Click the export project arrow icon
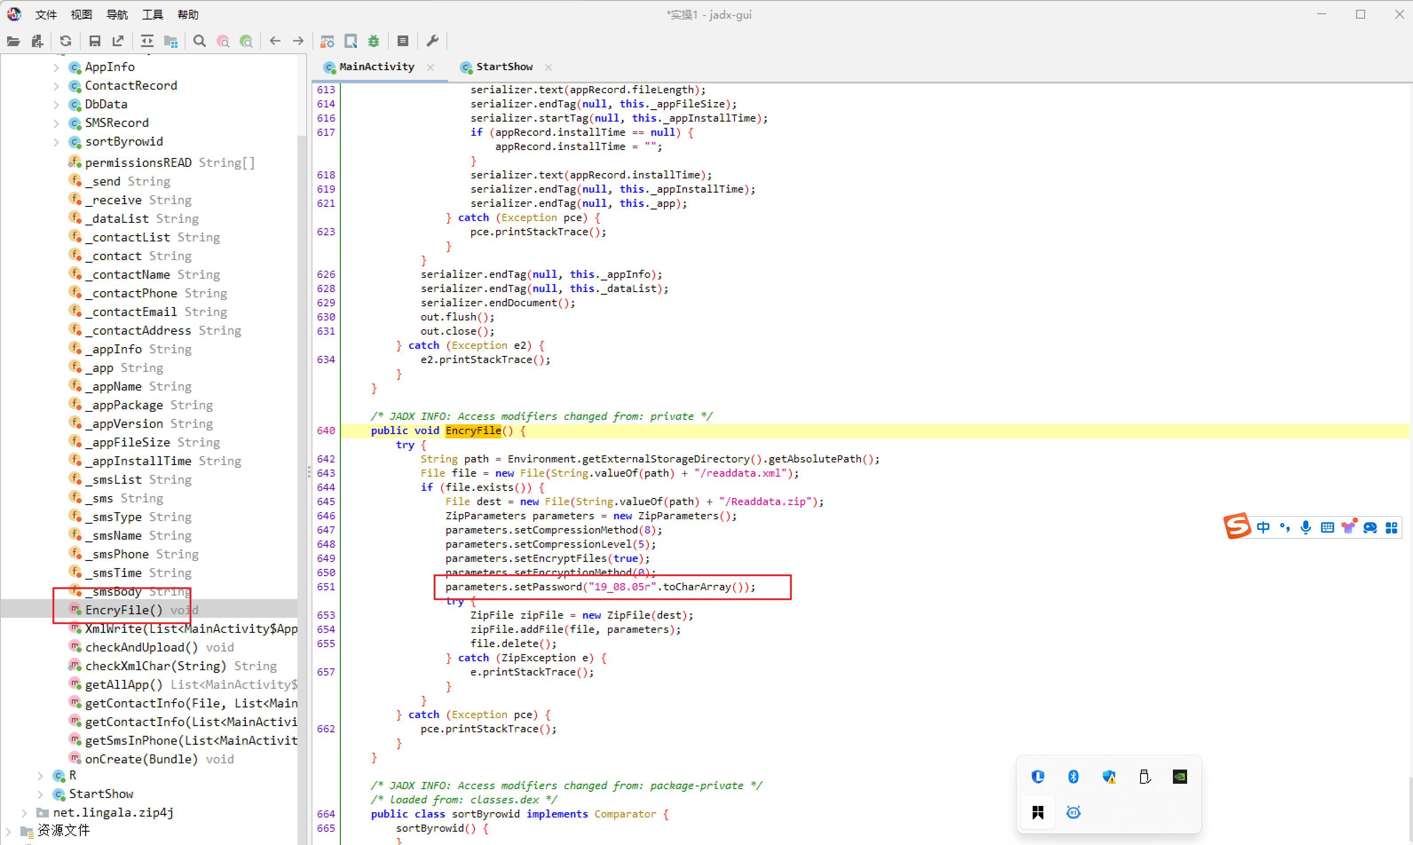Screen dimensions: 1413x845 tap(118, 41)
